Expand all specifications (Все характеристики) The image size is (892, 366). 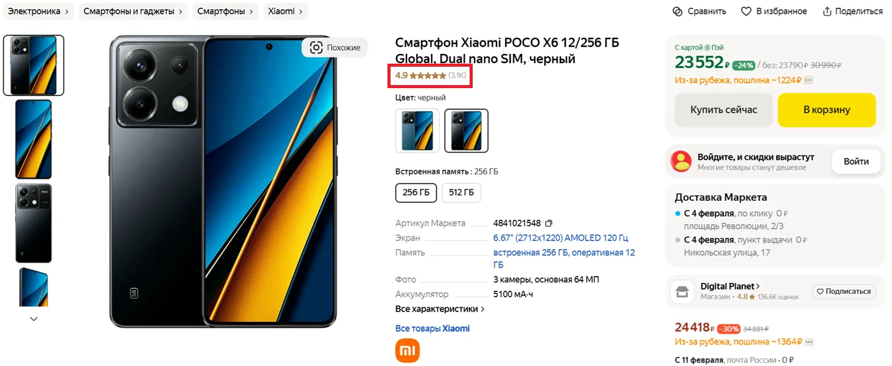coord(440,309)
